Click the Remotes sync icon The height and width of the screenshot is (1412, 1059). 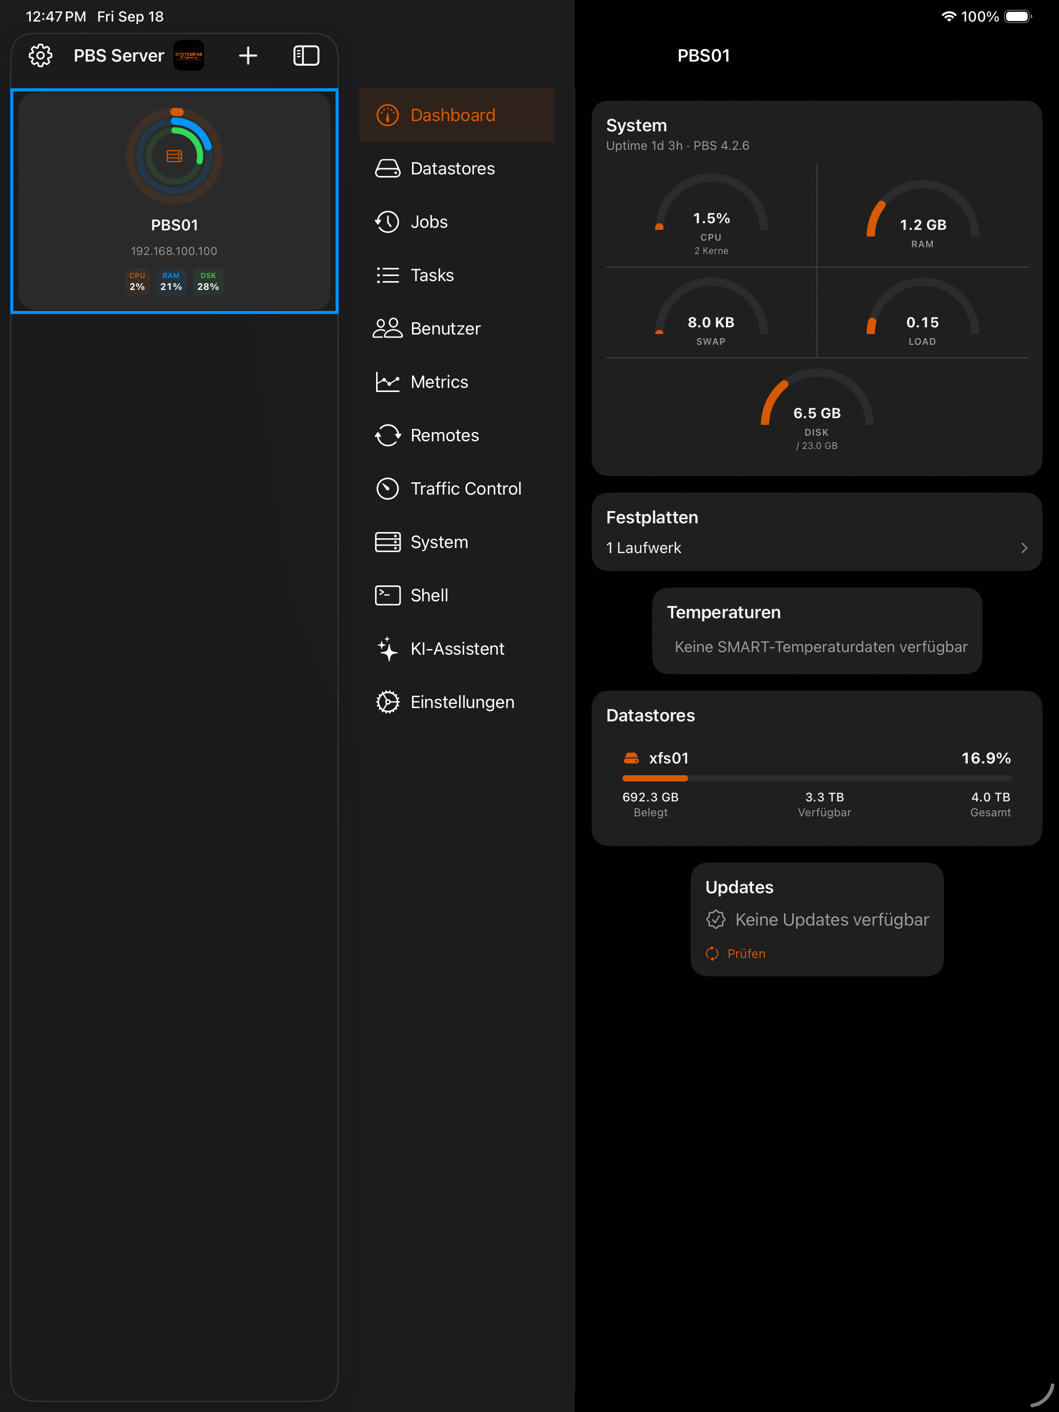(x=387, y=435)
